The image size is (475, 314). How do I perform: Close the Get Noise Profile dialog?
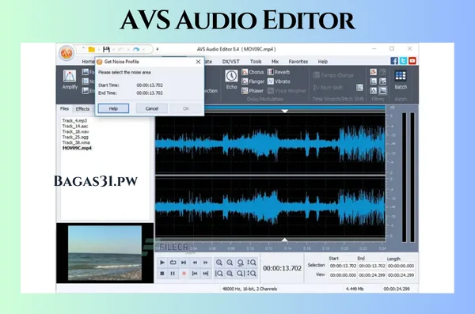click(x=198, y=62)
